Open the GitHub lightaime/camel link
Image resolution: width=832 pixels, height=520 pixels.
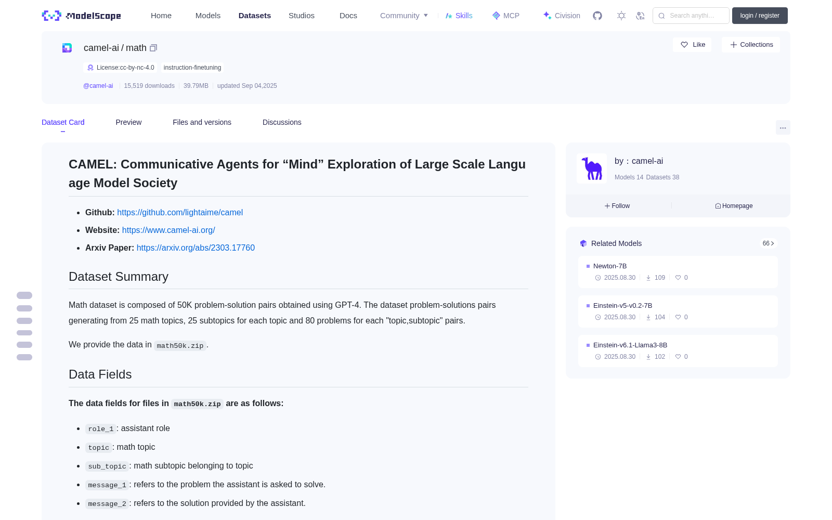click(180, 212)
